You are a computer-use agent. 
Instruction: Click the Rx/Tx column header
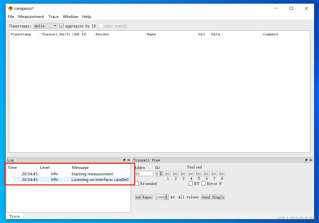64,34
